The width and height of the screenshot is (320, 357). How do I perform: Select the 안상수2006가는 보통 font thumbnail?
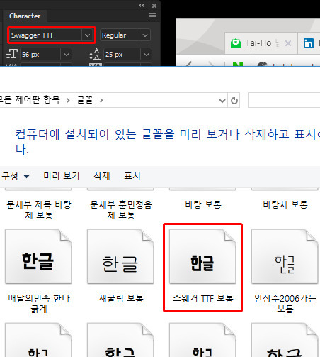(285, 256)
